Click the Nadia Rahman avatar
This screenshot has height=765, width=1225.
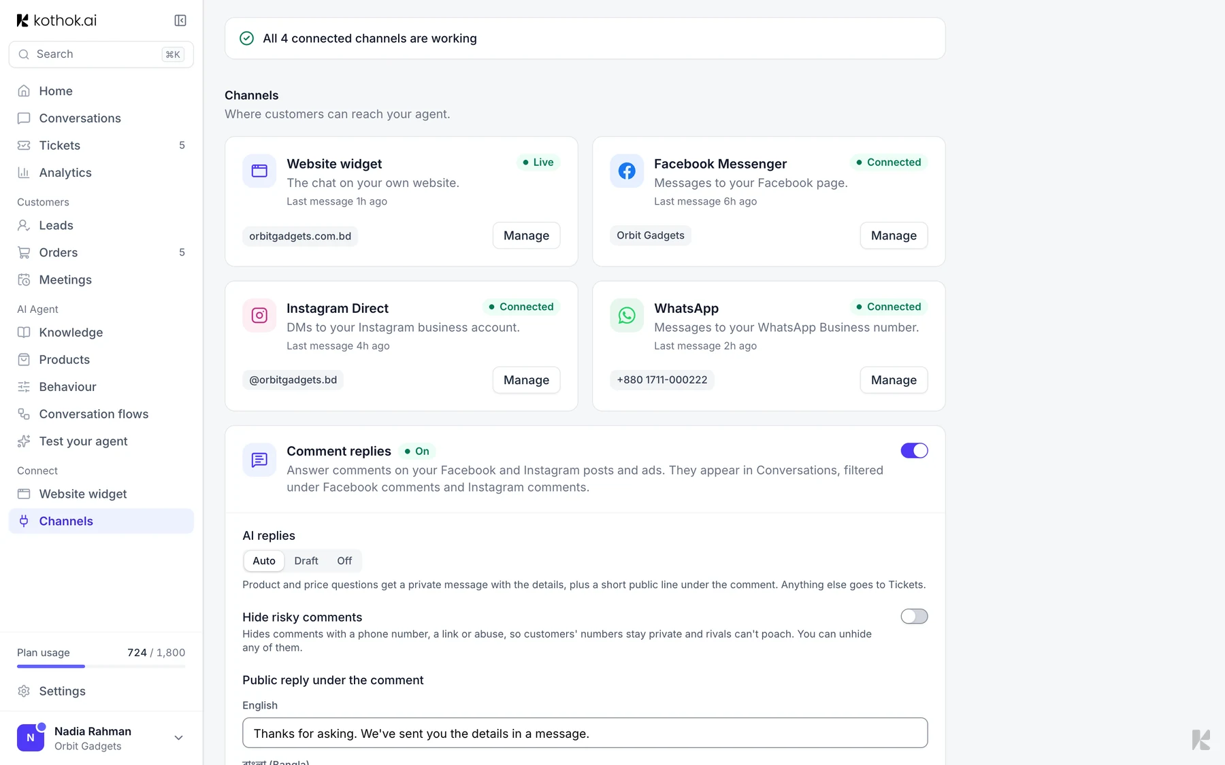[31, 738]
